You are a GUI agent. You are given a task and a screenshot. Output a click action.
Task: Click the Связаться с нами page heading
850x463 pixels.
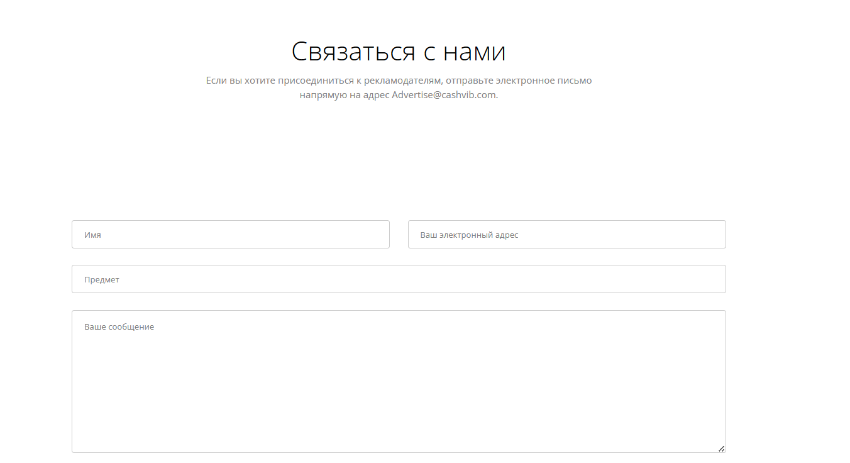tap(398, 52)
